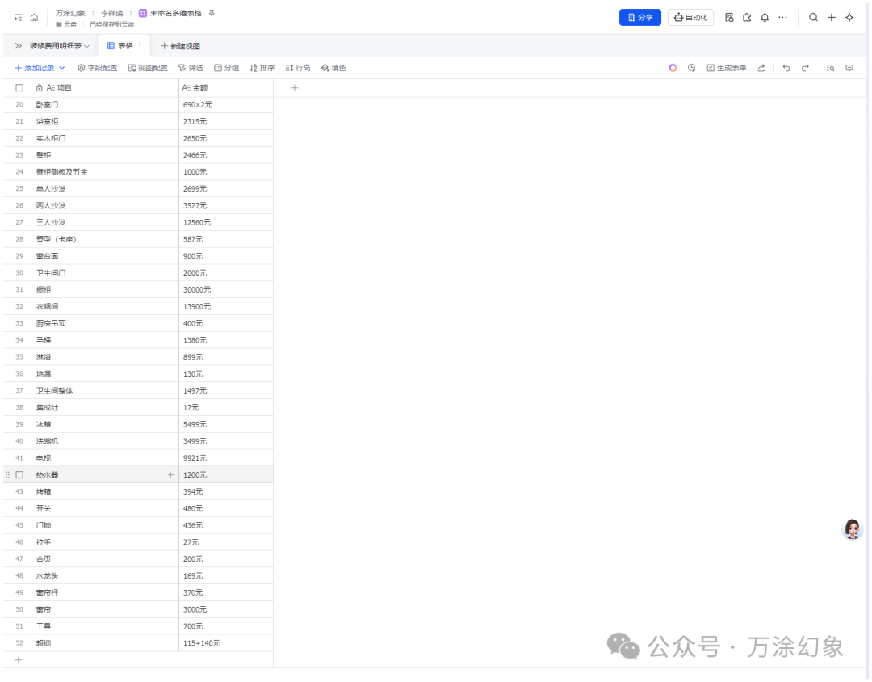The width and height of the screenshot is (872, 682).
Task: Redo the last action
Action: [805, 68]
